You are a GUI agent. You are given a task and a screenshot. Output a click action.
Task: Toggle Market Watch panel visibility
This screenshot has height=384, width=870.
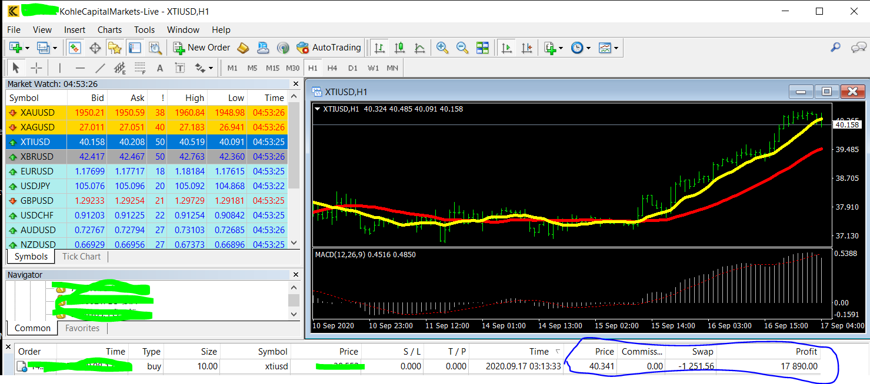pos(75,48)
